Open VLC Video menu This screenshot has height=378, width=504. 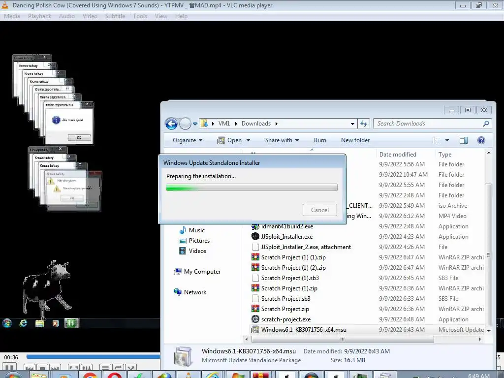90,16
